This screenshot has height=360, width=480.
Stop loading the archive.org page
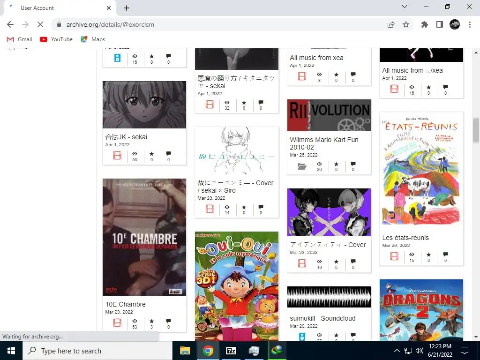coord(40,24)
